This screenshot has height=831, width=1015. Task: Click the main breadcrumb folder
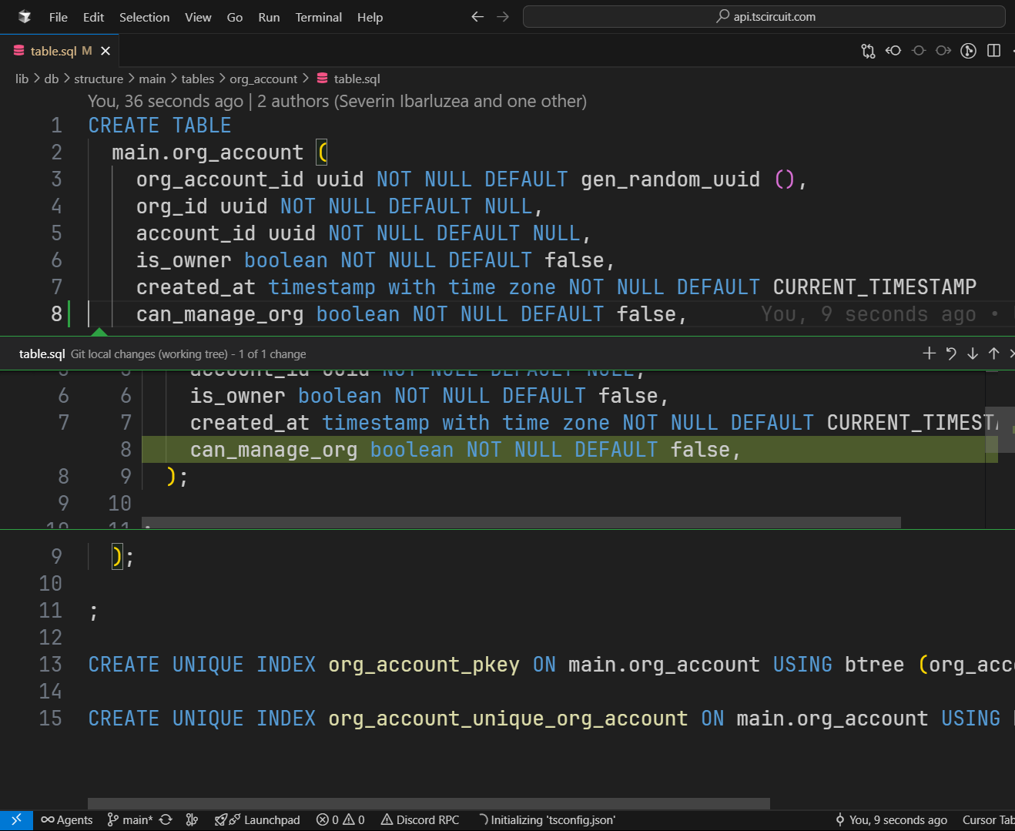pyautogui.click(x=152, y=79)
